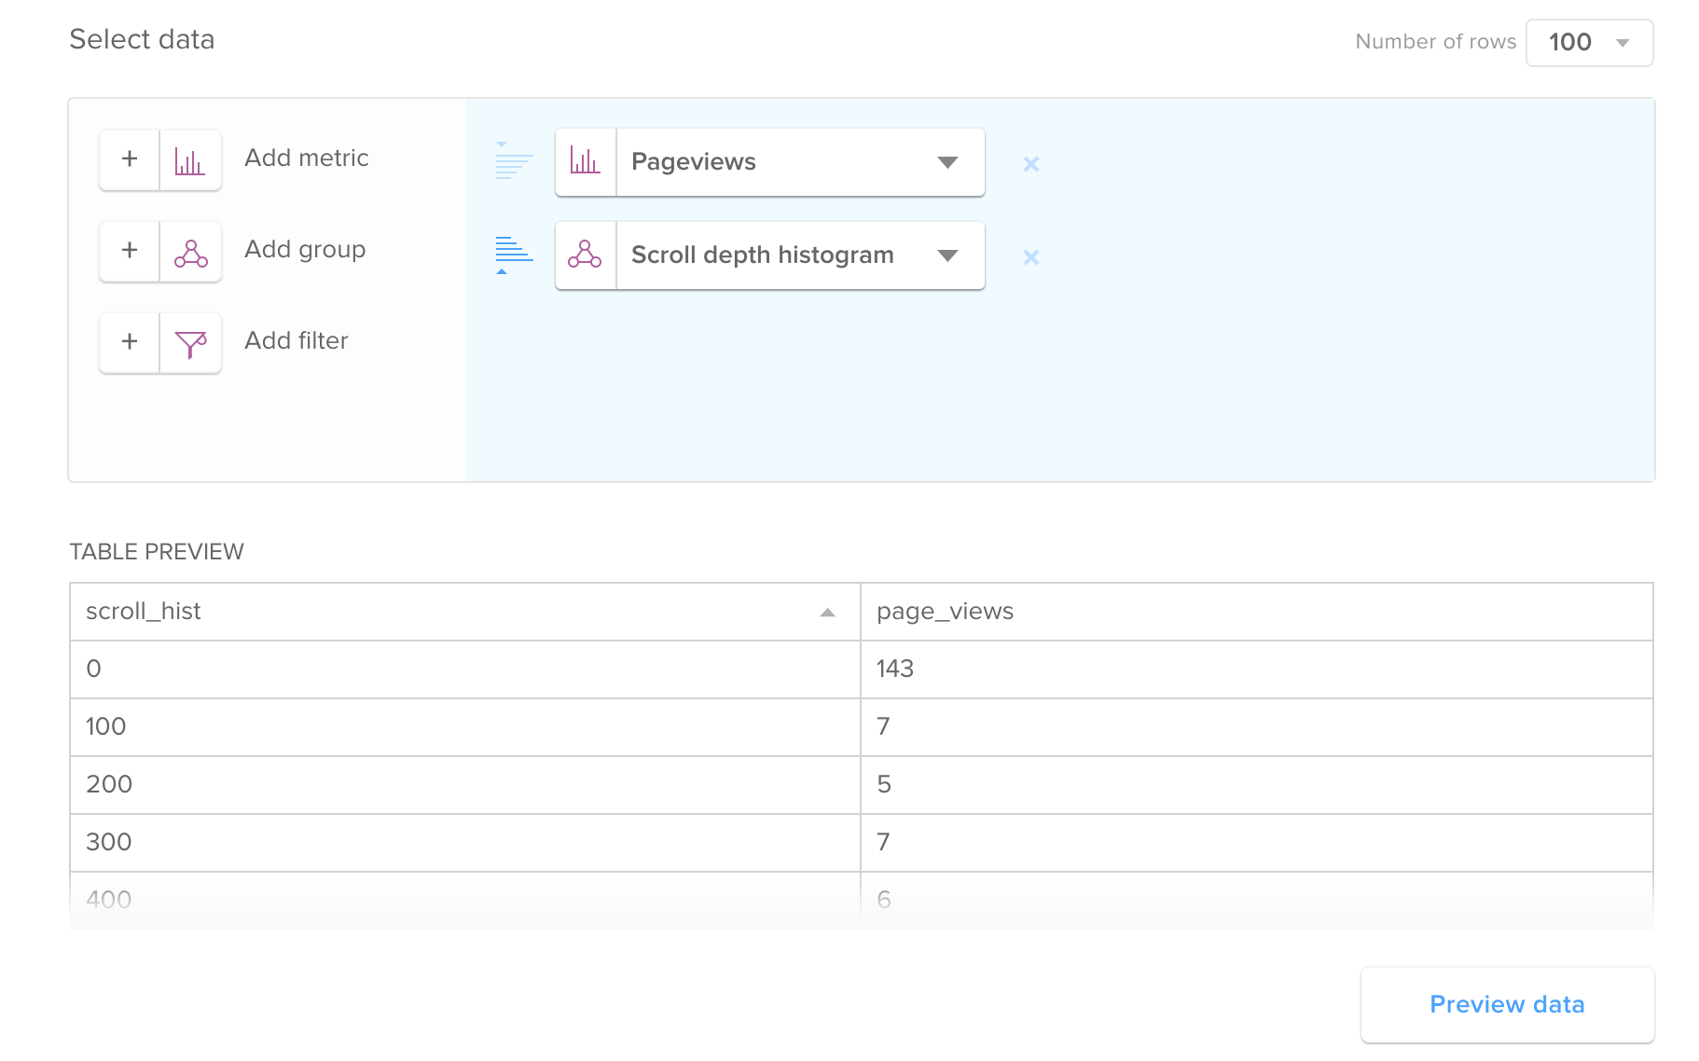The width and height of the screenshot is (1699, 1061).
Task: Click the Add filter label
Action: 296,341
